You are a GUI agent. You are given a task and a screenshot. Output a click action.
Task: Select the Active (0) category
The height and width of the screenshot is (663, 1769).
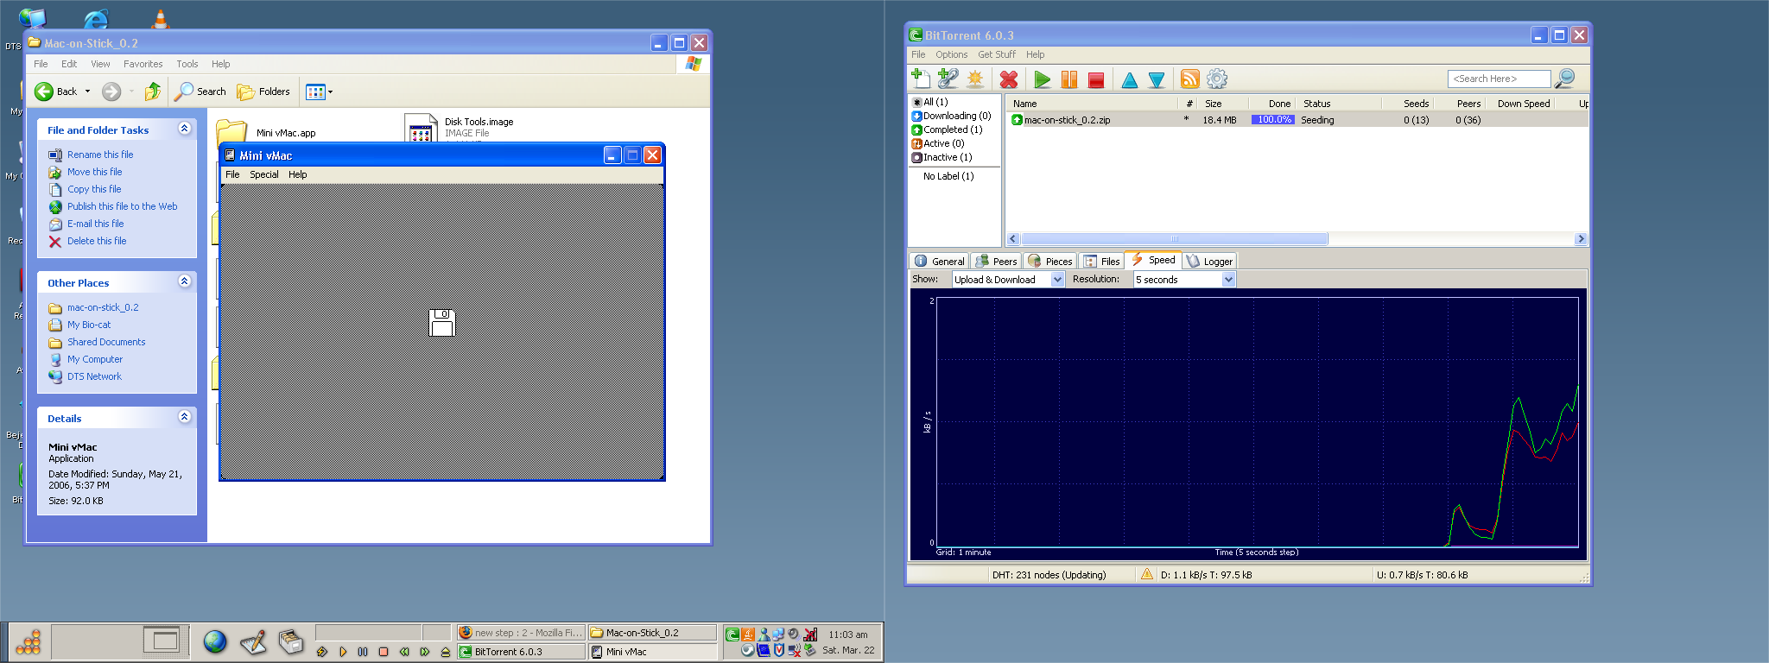pyautogui.click(x=938, y=143)
